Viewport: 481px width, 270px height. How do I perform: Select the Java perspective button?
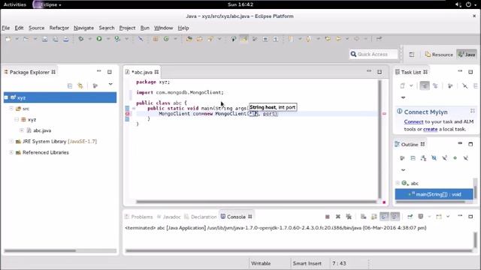pyautogui.click(x=467, y=55)
